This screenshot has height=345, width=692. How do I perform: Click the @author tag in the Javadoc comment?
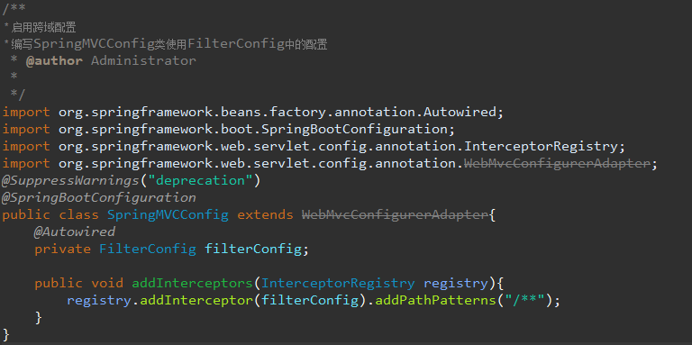coord(54,61)
